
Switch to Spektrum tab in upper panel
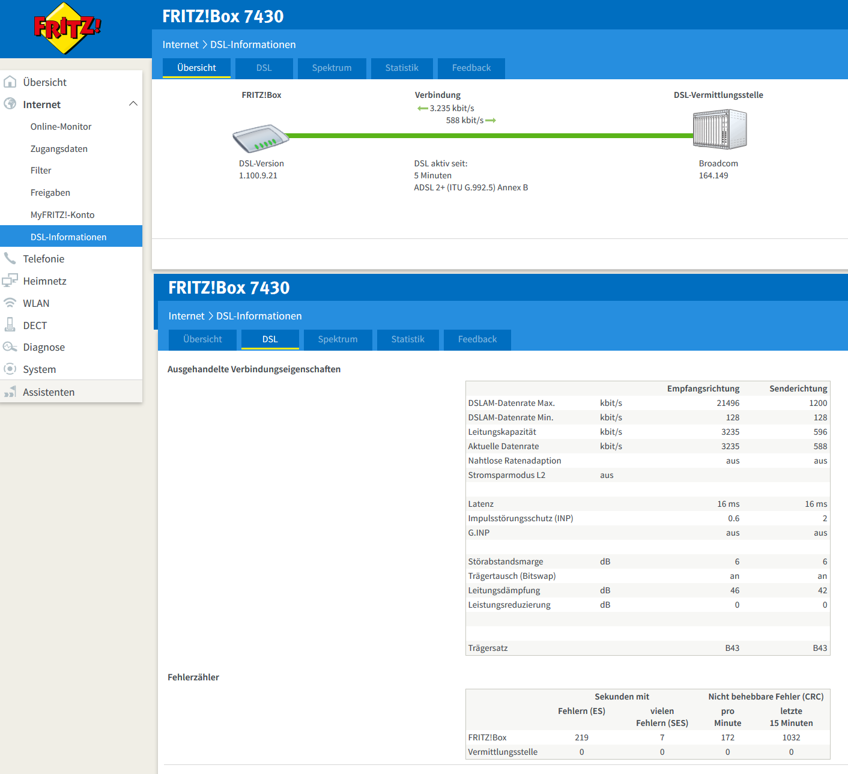point(332,68)
